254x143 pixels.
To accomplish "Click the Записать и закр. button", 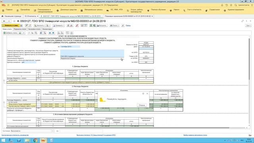I will point(11,25).
